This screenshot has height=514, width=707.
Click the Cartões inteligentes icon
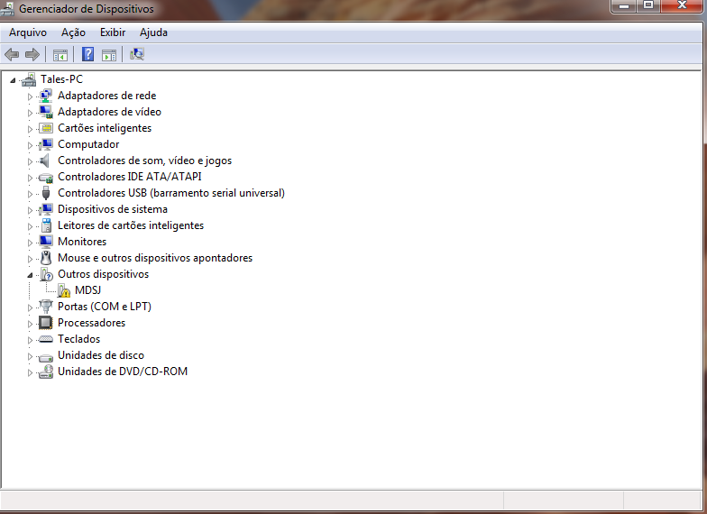coord(45,128)
